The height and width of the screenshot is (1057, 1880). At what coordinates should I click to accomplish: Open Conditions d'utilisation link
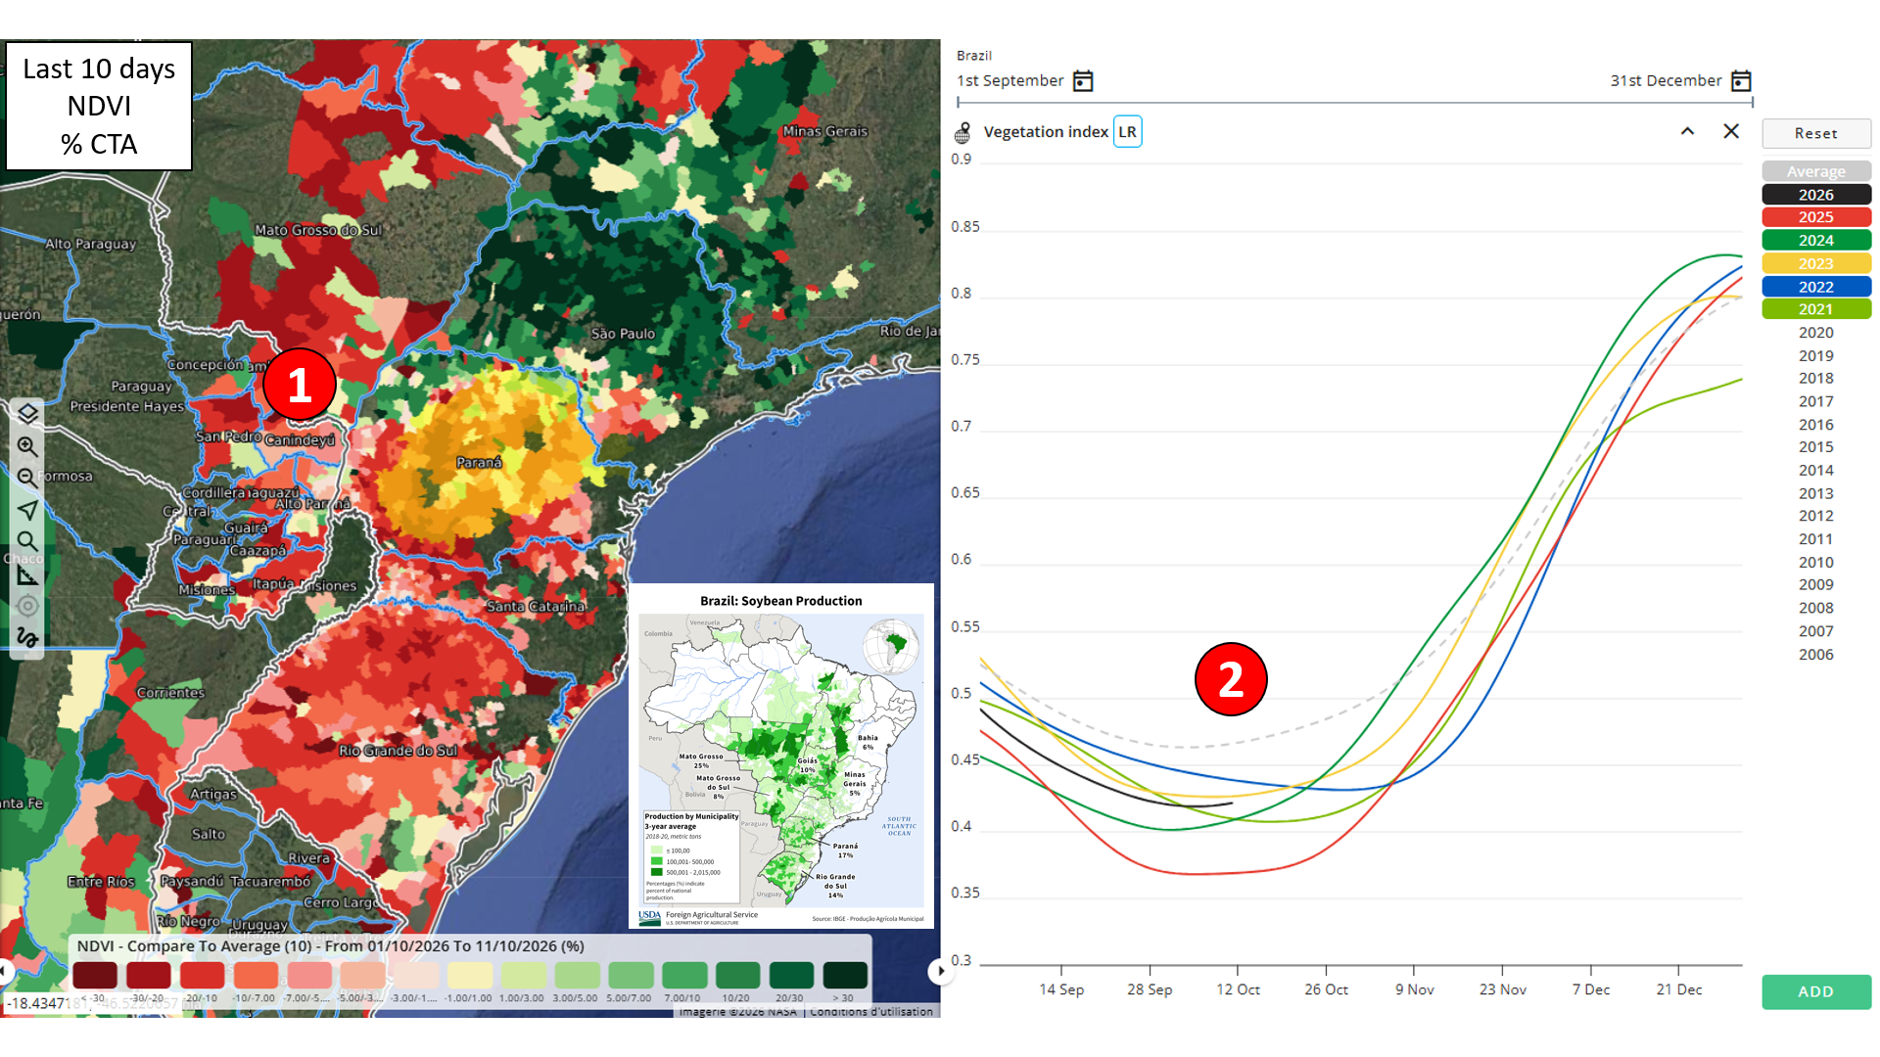click(x=871, y=1011)
